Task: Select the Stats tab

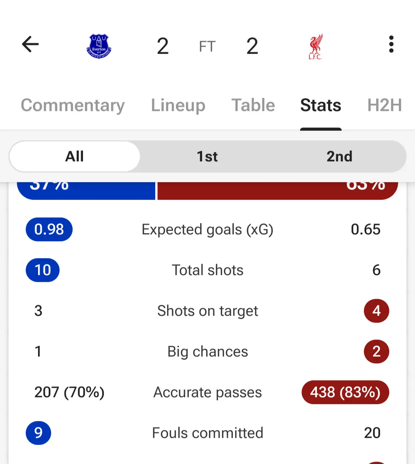Action: (x=321, y=105)
